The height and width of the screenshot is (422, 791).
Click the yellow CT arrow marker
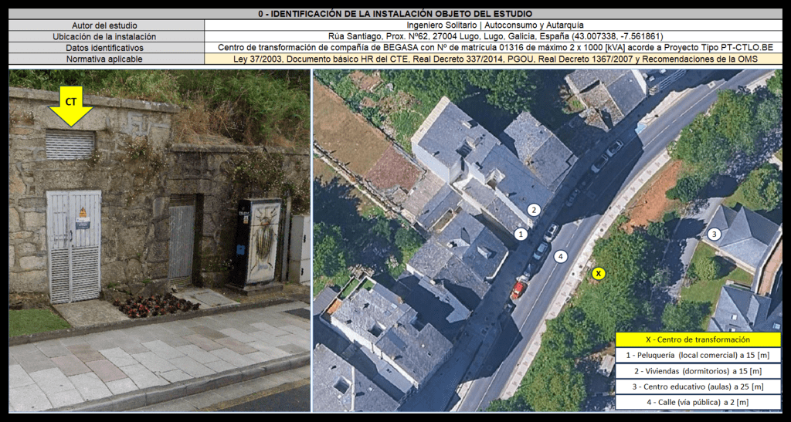click(x=70, y=107)
